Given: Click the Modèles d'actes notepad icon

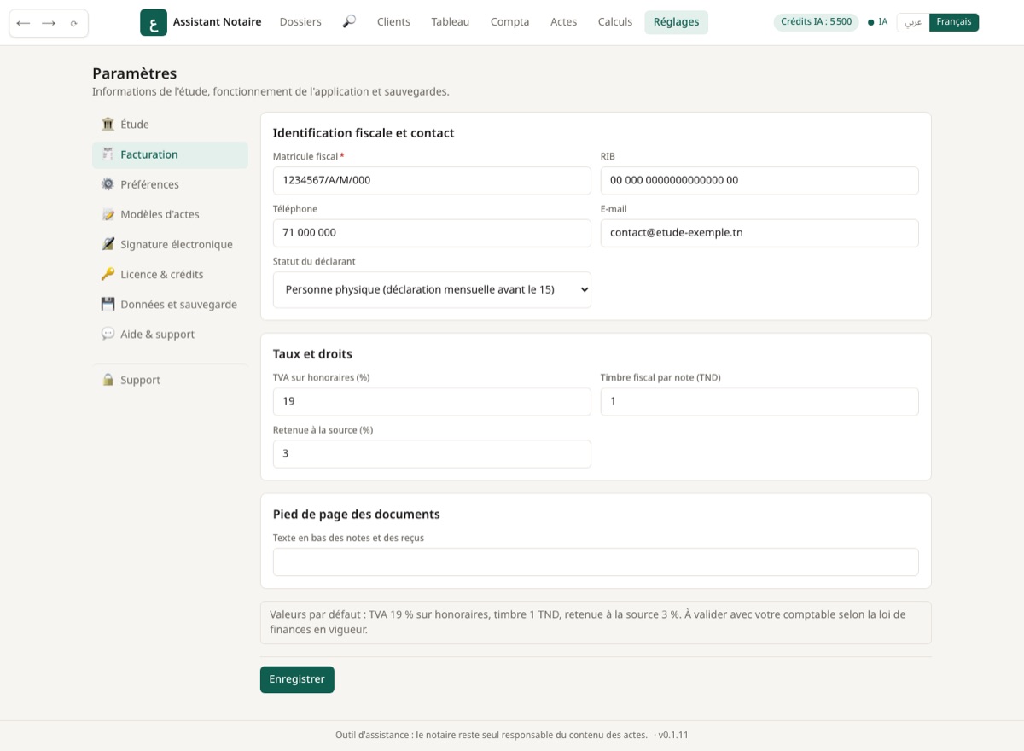Looking at the screenshot, I should point(108,214).
